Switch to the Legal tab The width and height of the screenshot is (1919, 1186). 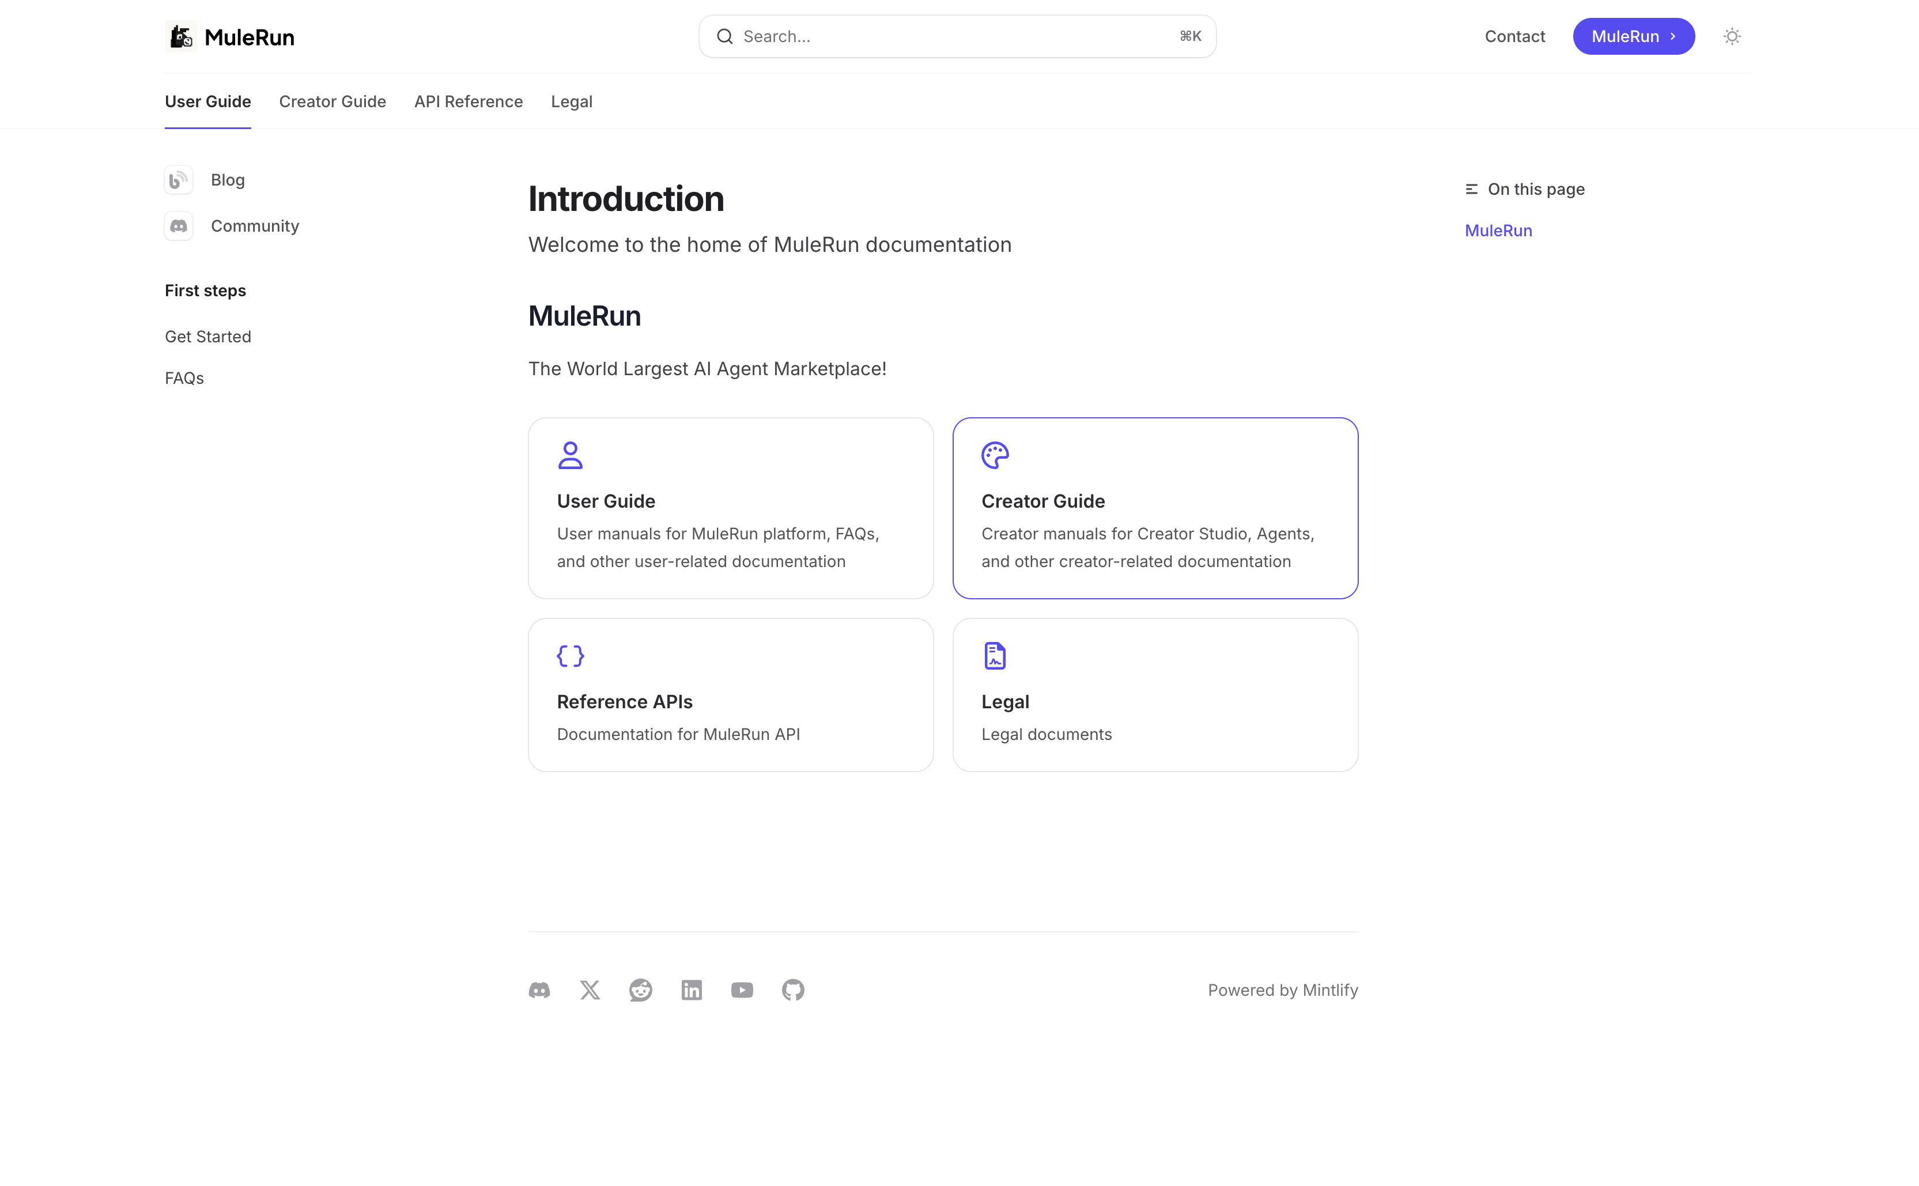(x=572, y=101)
